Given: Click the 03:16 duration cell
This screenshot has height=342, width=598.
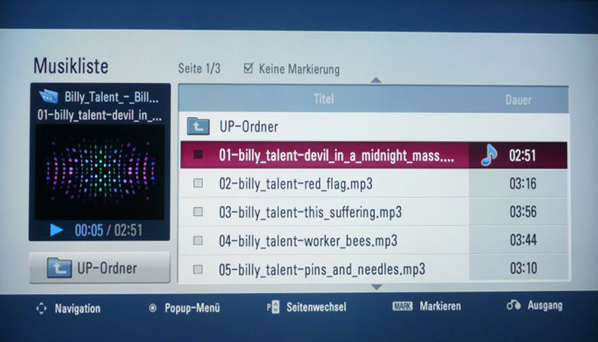Looking at the screenshot, I should point(523,183).
